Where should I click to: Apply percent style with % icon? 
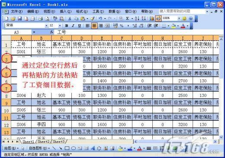(x=122, y=26)
